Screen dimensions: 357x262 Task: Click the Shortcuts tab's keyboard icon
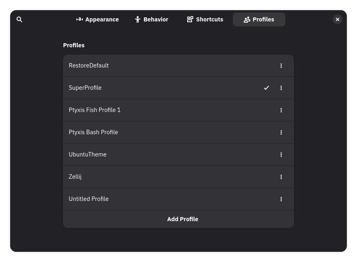point(190,19)
